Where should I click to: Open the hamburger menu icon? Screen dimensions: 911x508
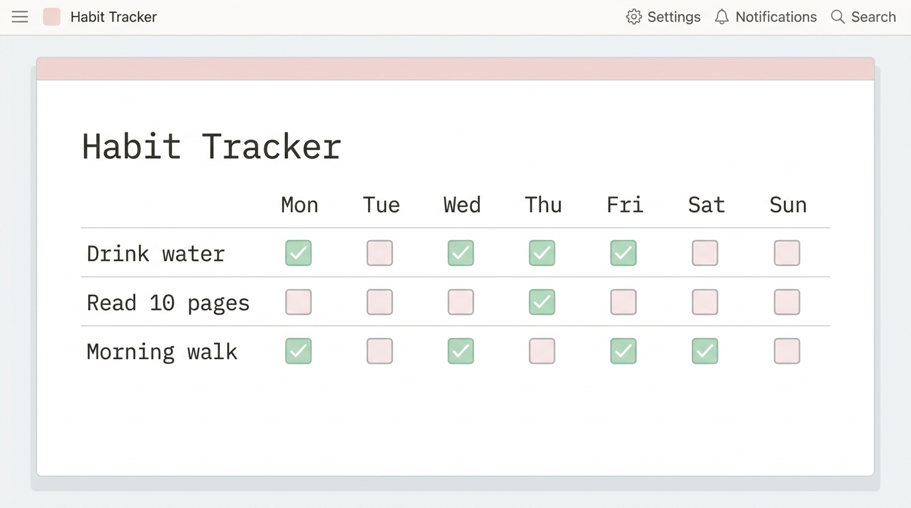20,17
